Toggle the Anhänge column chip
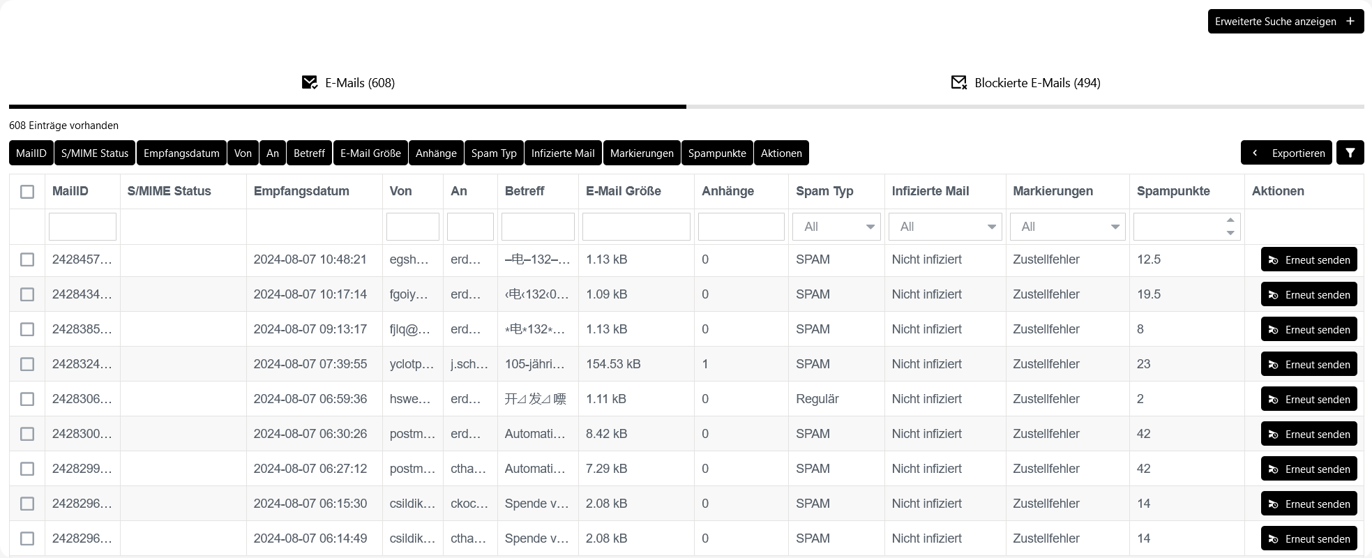 [x=436, y=153]
